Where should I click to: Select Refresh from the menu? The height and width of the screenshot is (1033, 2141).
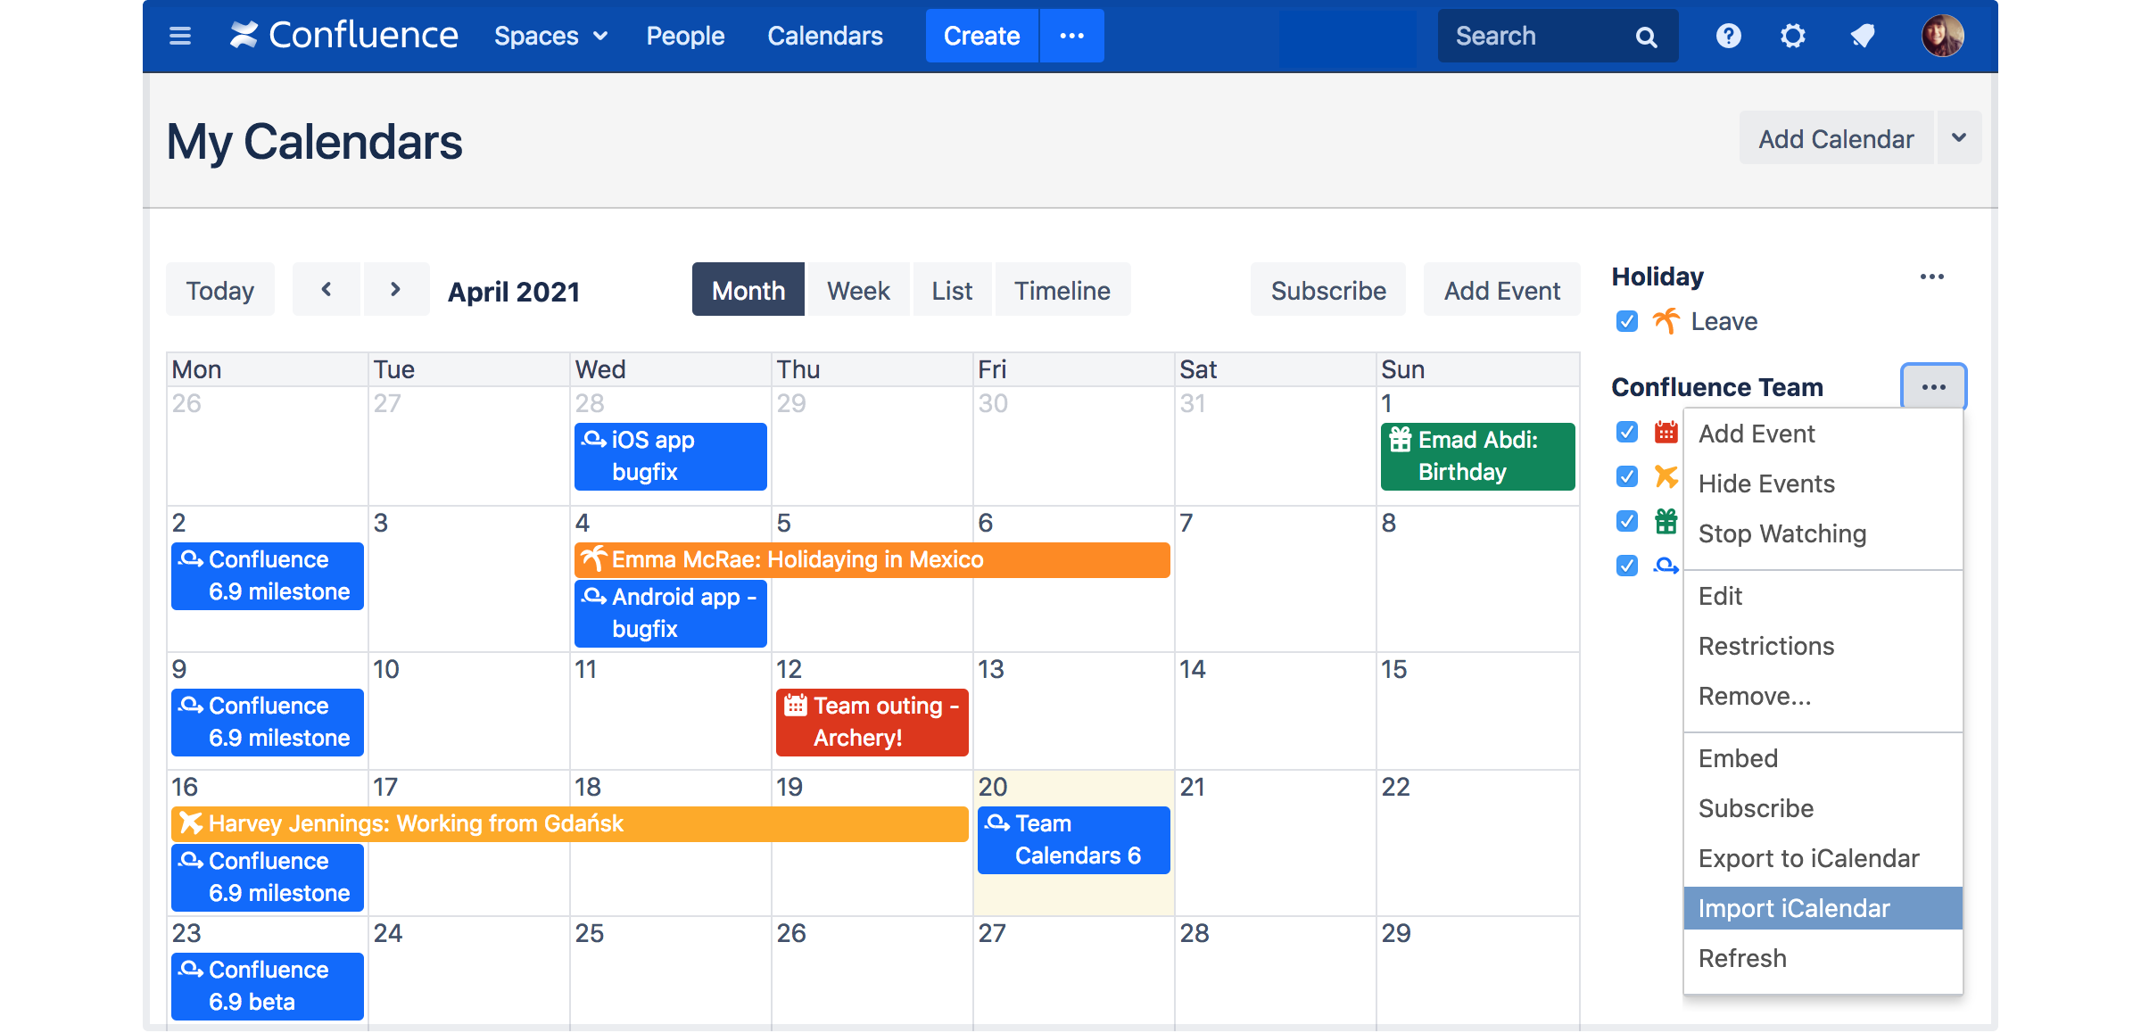(x=1823, y=958)
